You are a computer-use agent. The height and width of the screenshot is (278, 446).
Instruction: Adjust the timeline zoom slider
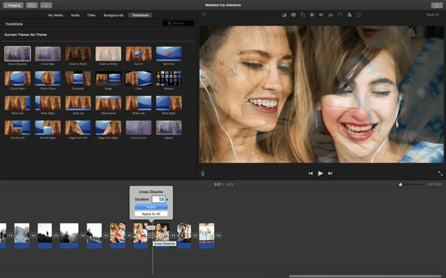pyautogui.click(x=400, y=184)
